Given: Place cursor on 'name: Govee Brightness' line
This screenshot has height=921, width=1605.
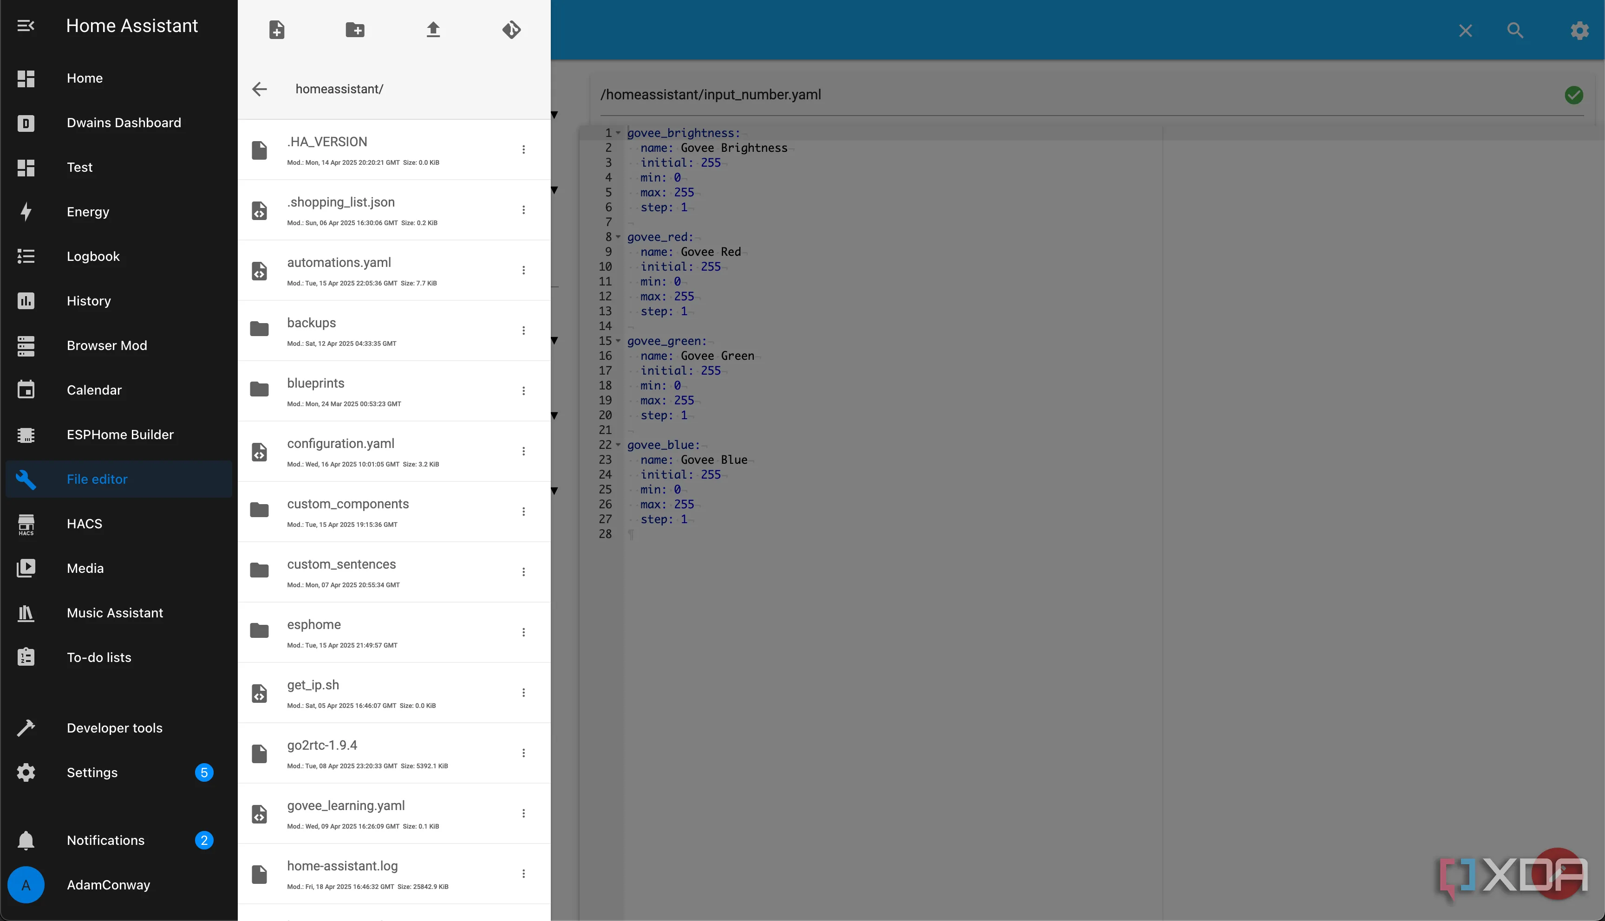Looking at the screenshot, I should pyautogui.click(x=714, y=148).
